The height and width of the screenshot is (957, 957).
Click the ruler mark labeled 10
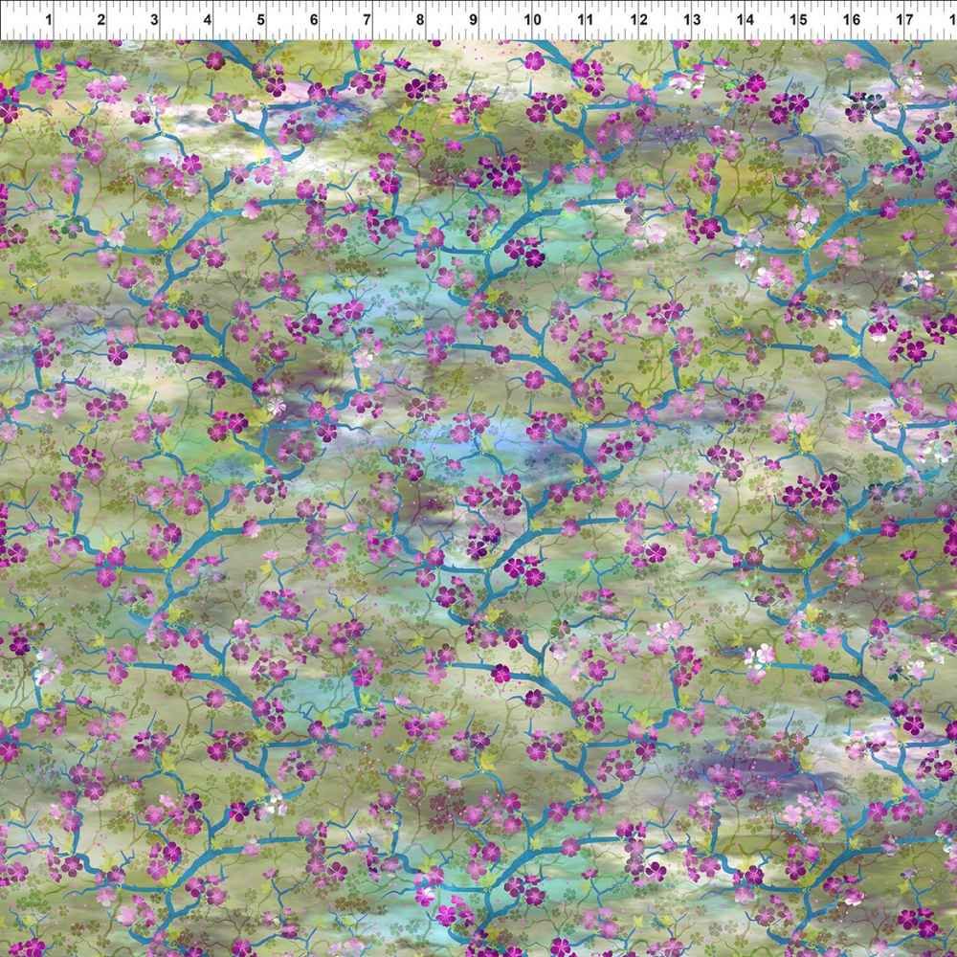click(533, 19)
